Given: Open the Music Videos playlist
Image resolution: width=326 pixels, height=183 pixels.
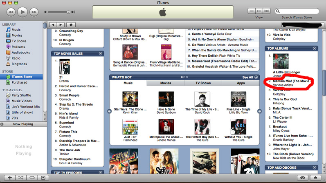Looking at the screenshot, I should pos(21,101).
